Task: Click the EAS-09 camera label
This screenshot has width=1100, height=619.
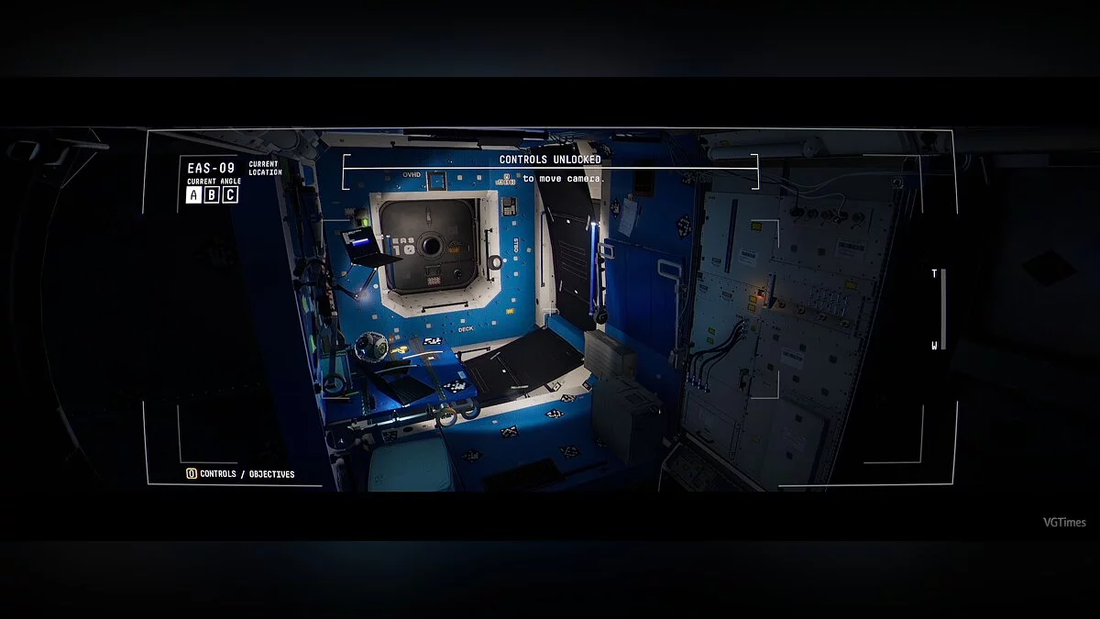Action: point(211,168)
